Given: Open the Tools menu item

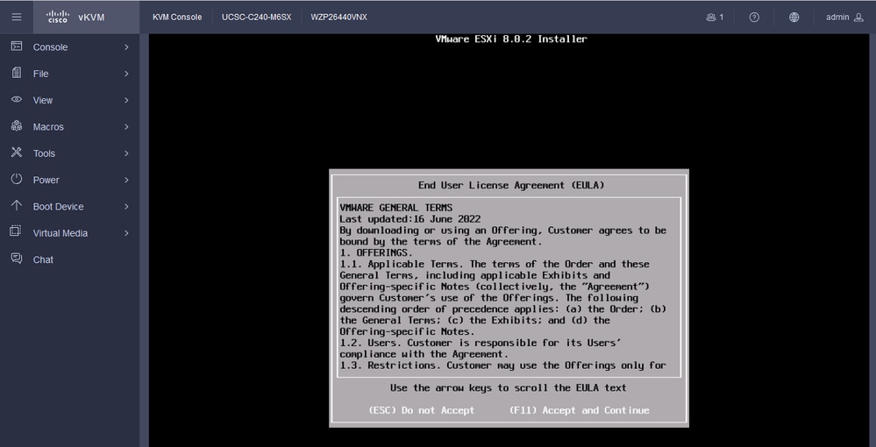Looking at the screenshot, I should pyautogui.click(x=70, y=153).
